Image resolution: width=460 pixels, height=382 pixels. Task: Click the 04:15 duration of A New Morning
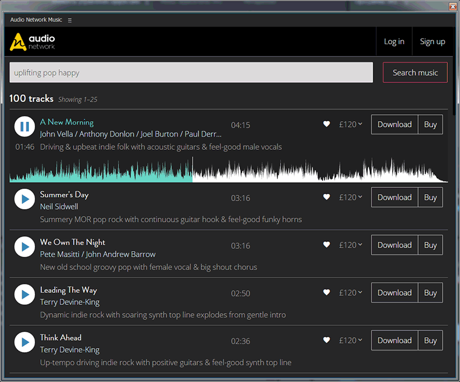(x=240, y=125)
